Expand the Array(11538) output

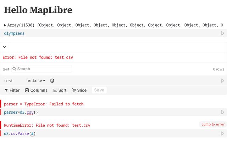coord(5,25)
